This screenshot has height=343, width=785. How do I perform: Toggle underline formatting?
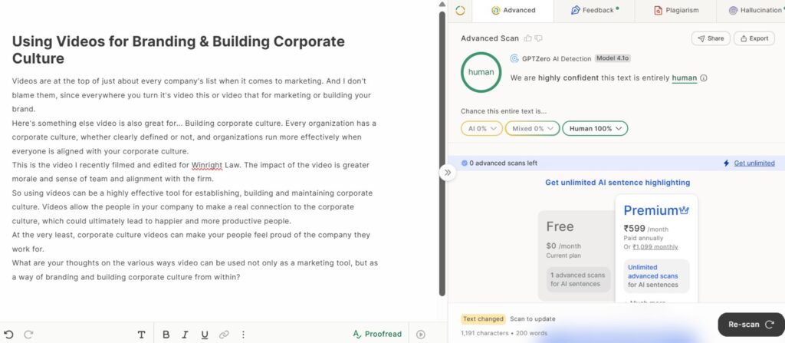click(204, 335)
